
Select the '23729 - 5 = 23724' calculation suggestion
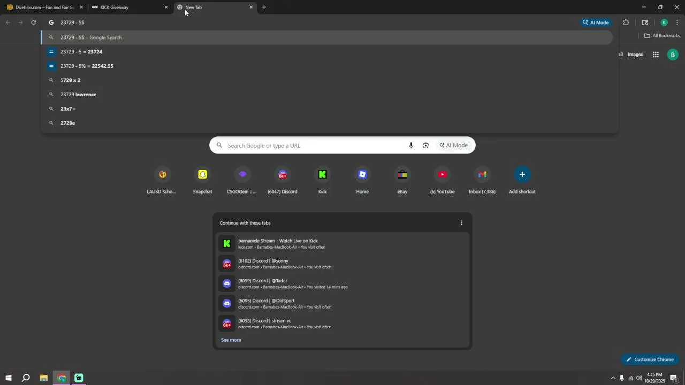point(326,52)
